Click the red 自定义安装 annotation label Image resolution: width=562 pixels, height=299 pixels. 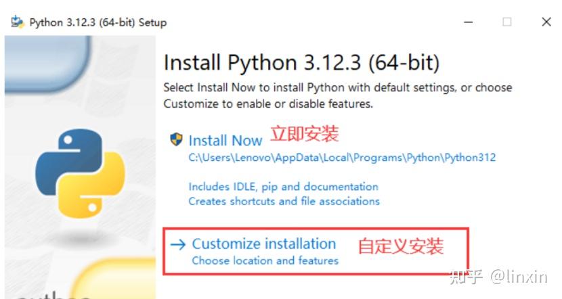coord(401,246)
